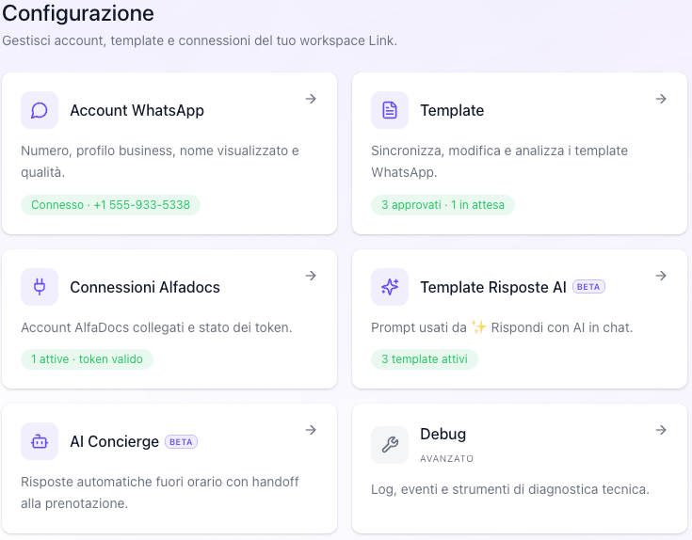The height and width of the screenshot is (540, 692).
Task: Click the '3 approvati · 1 in attesa' badge
Action: [443, 205]
